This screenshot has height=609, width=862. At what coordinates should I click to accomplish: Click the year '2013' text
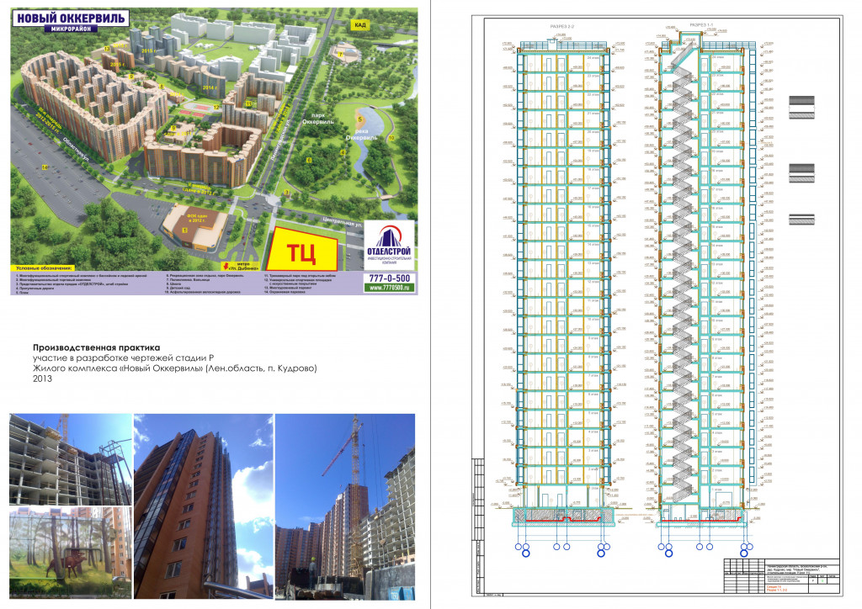[x=42, y=379]
